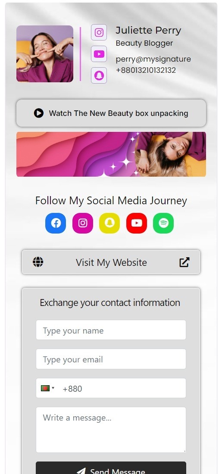Click the pink wavy banner image

tap(111, 154)
